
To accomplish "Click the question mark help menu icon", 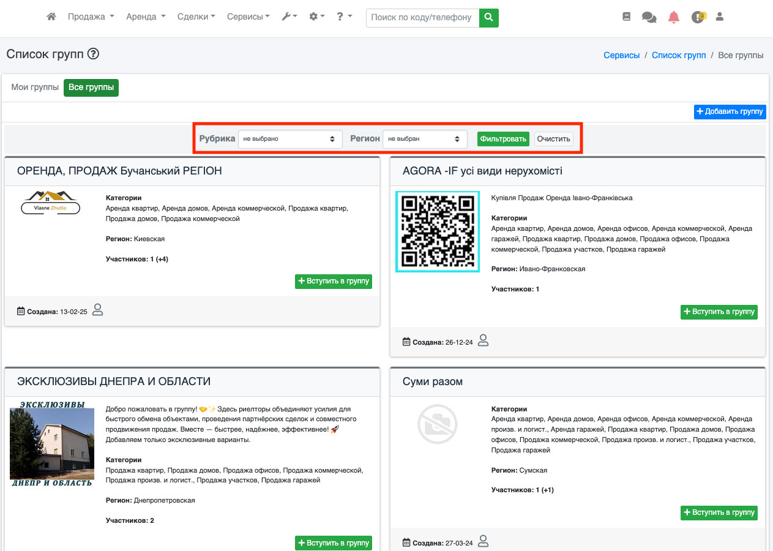I will 344,17.
